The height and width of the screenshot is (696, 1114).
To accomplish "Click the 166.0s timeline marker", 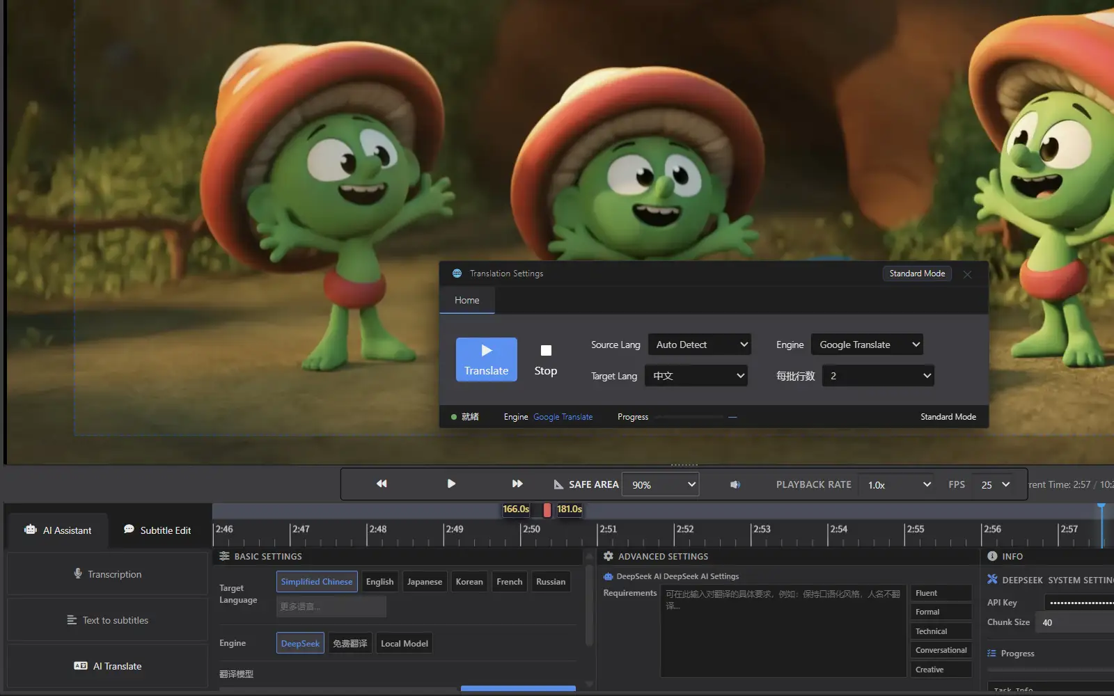I will (x=516, y=509).
